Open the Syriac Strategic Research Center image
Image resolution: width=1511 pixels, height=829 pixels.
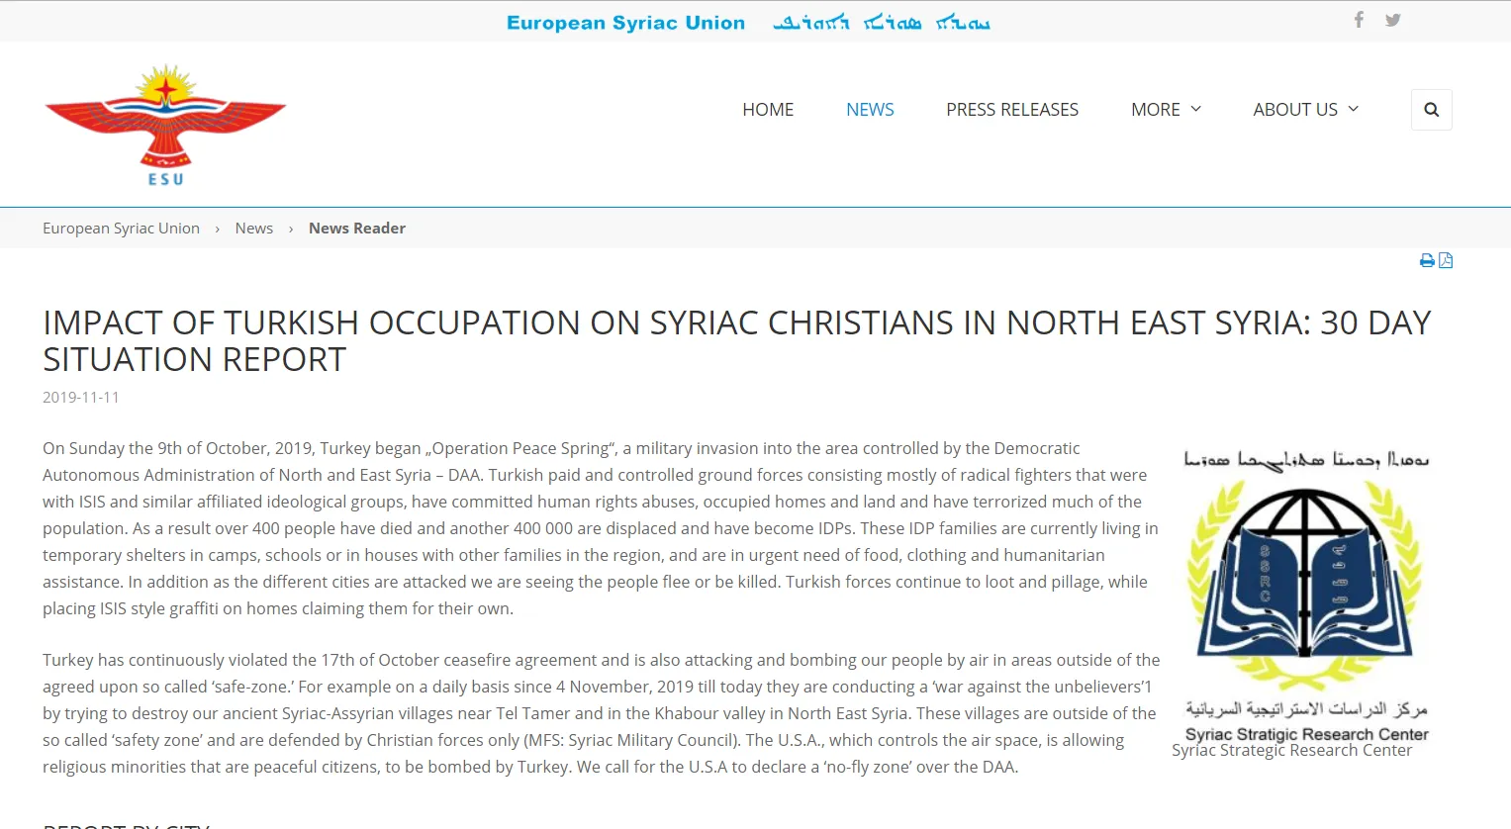tap(1305, 594)
